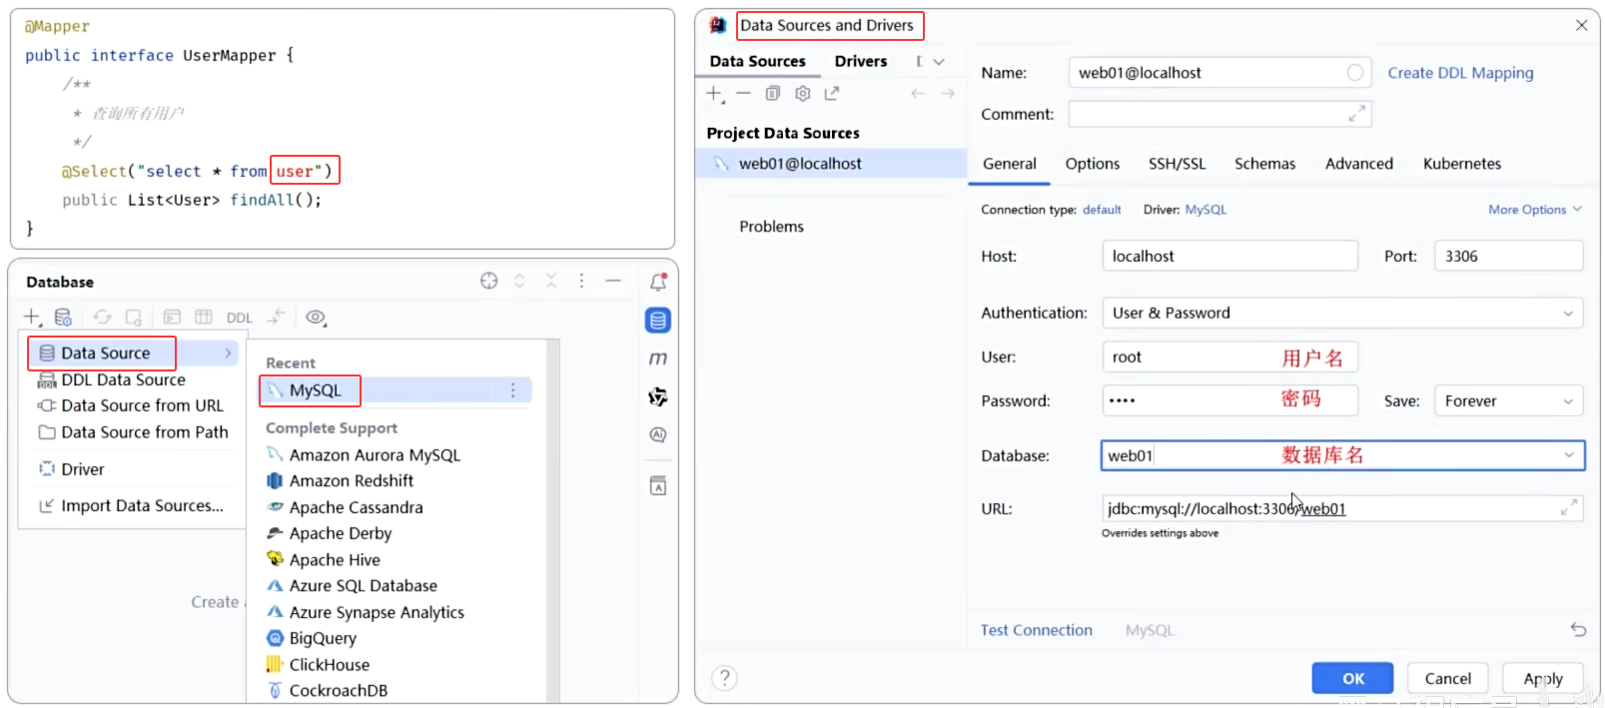Viewport: 1605px width, 708px height.
Task: Click the color circle in Name field
Action: pyautogui.click(x=1354, y=73)
